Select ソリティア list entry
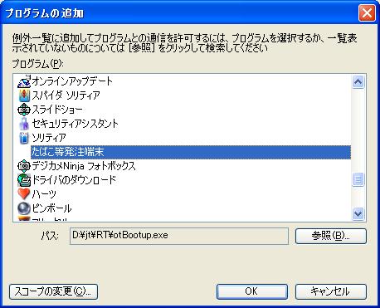Screen dimensions: 380x308 [49, 138]
